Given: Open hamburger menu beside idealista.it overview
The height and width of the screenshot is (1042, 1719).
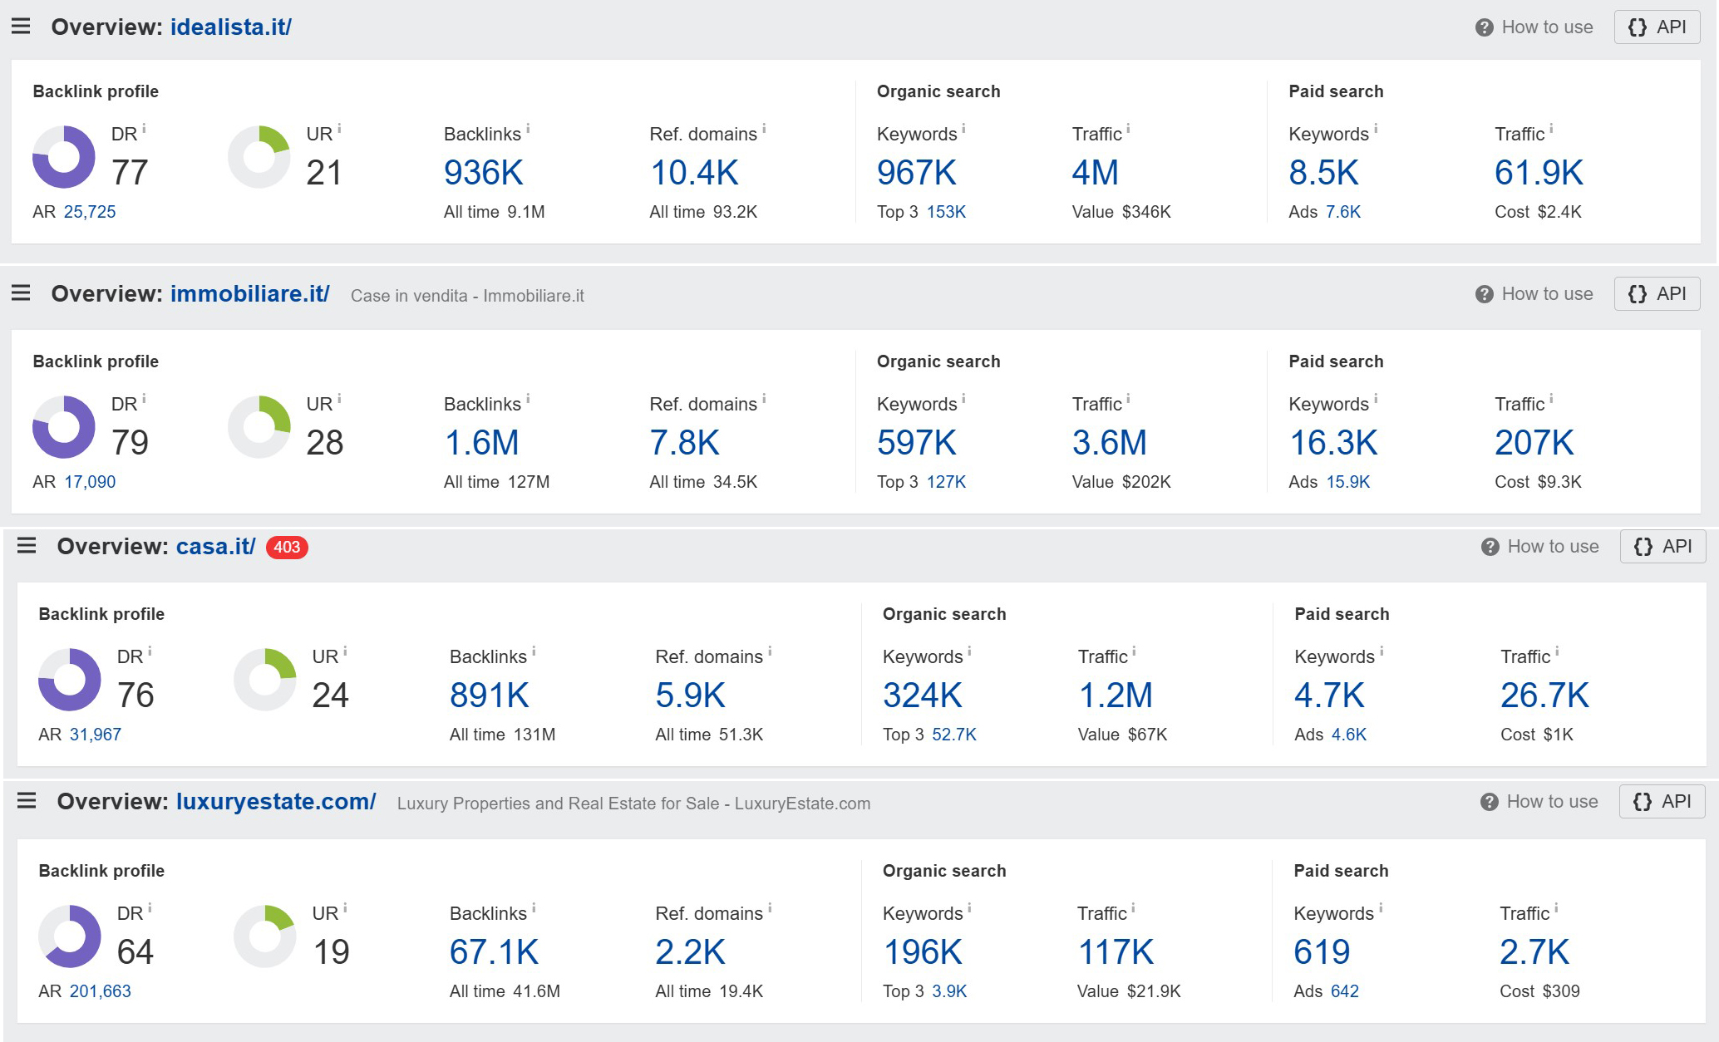Looking at the screenshot, I should (21, 27).
